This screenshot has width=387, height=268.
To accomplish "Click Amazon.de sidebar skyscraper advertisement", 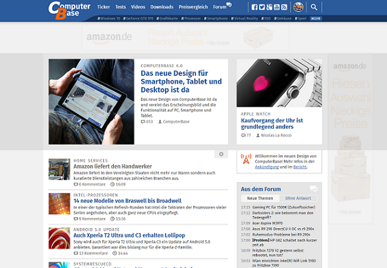I will [x=350, y=139].
